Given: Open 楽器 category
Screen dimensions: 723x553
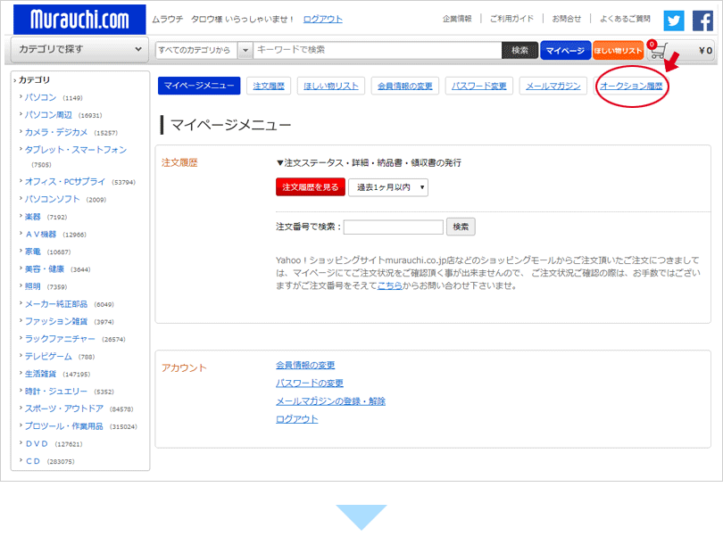Looking at the screenshot, I should pyautogui.click(x=33, y=217).
